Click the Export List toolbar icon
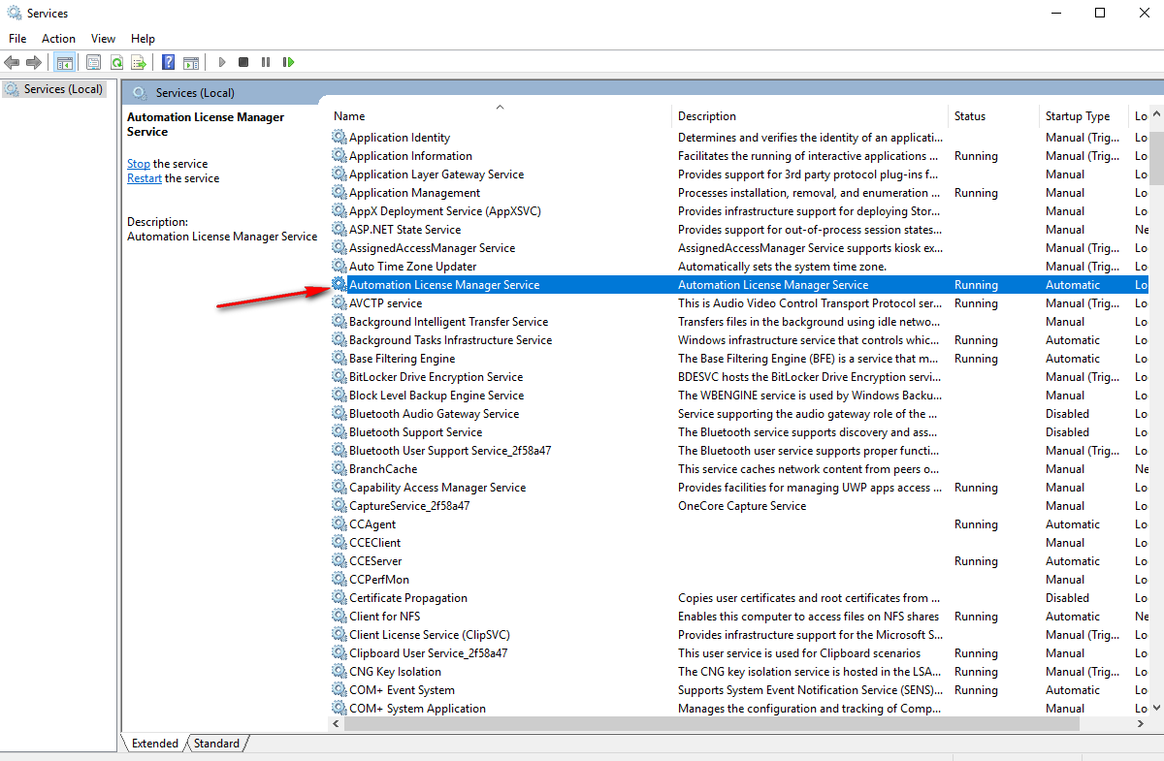This screenshot has height=761, width=1164. pos(139,62)
